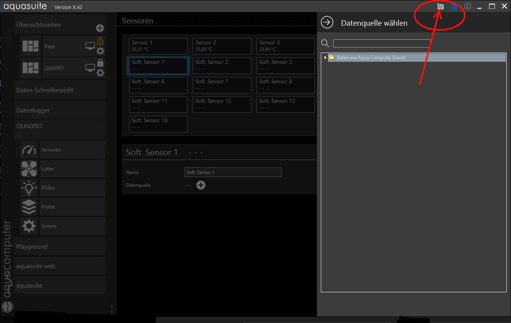Click the data source search field
The image size is (511, 323).
(381, 43)
